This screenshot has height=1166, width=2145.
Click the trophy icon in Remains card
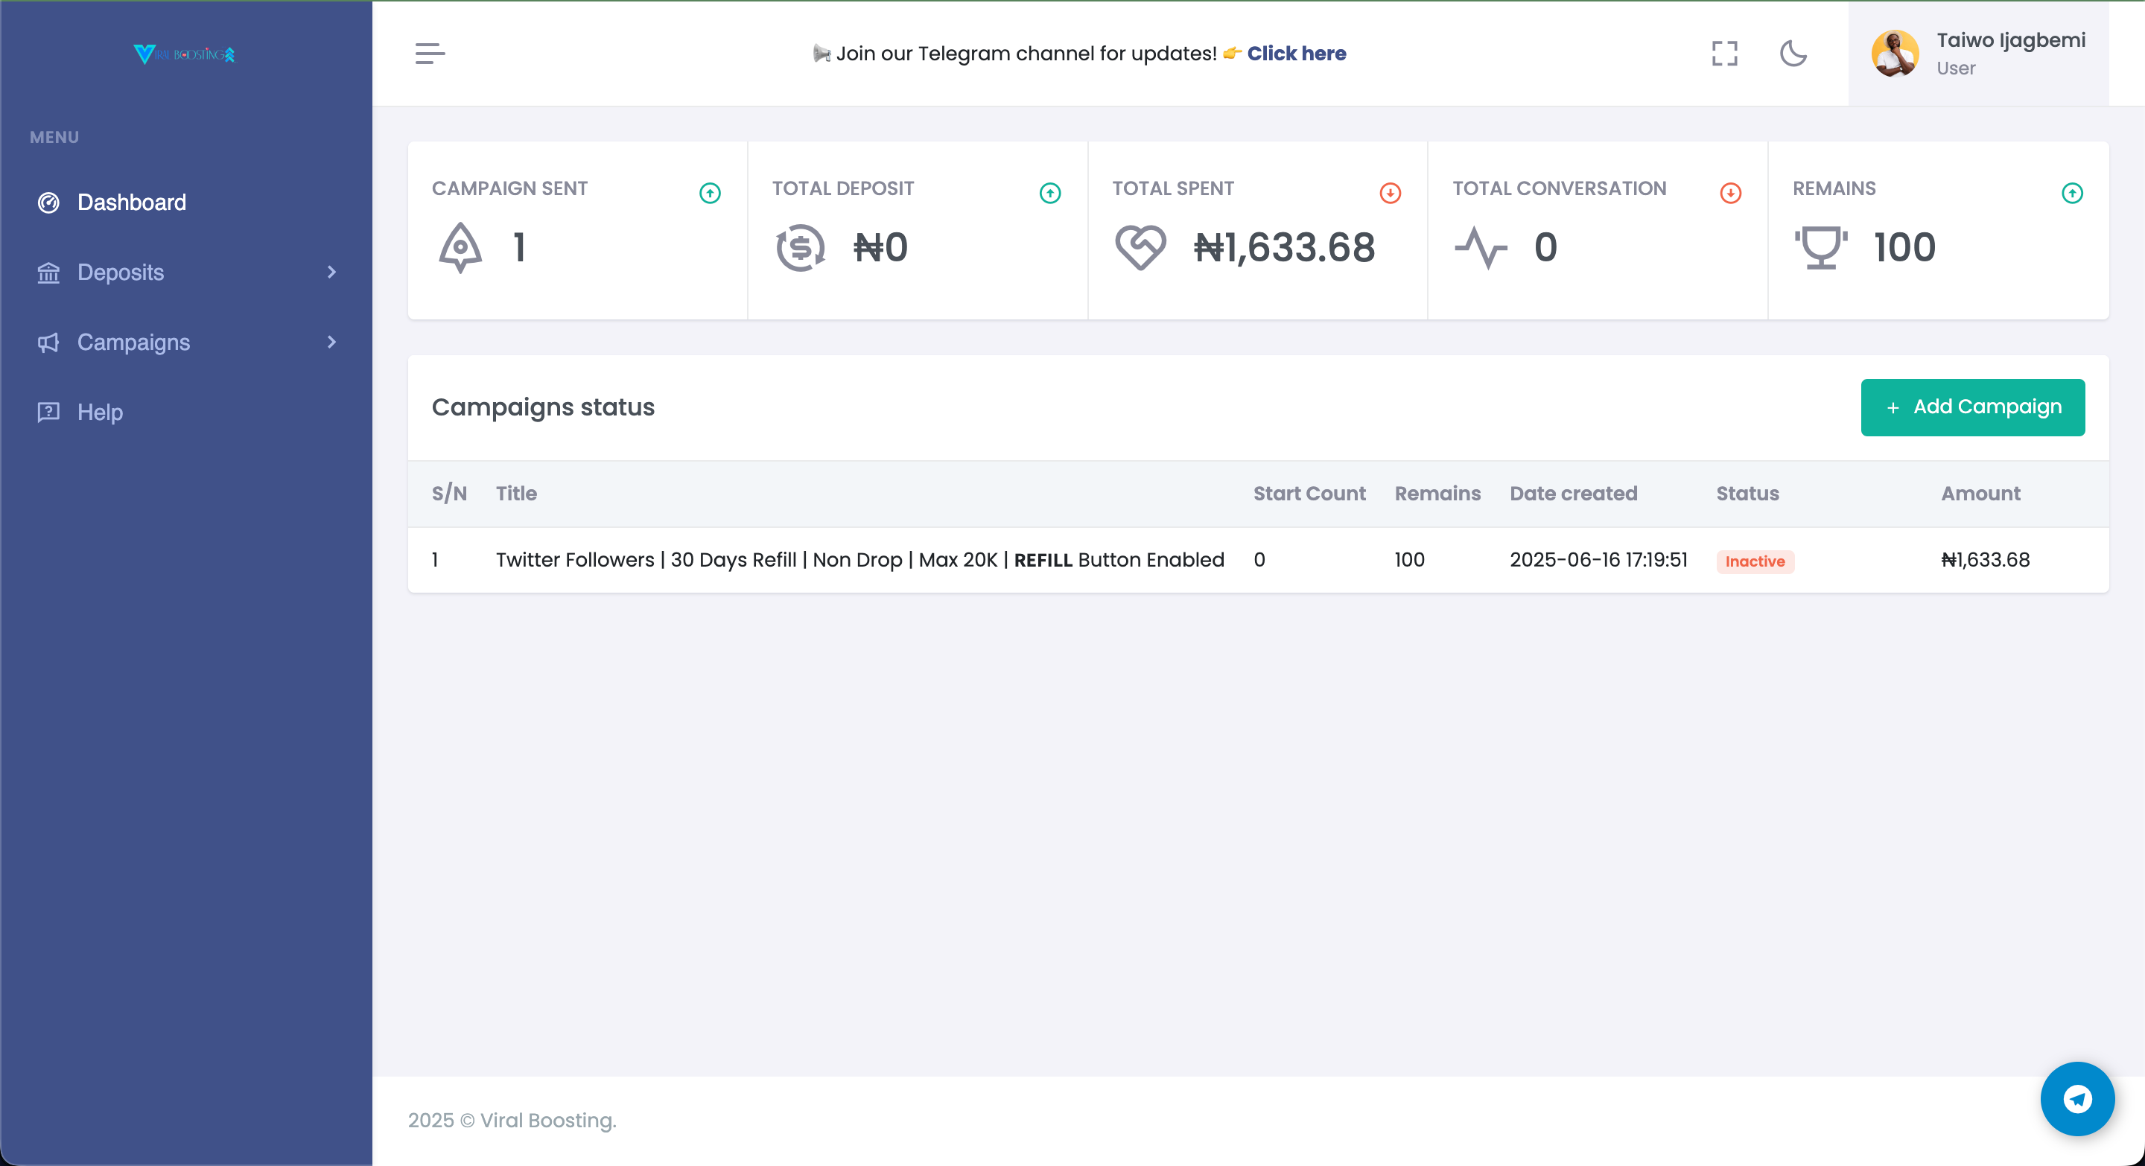click(x=1820, y=247)
